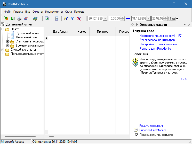The height and width of the screenshot is (144, 192).
Task: Expand the Статистика по ресурсам node
Action: pos(7,41)
